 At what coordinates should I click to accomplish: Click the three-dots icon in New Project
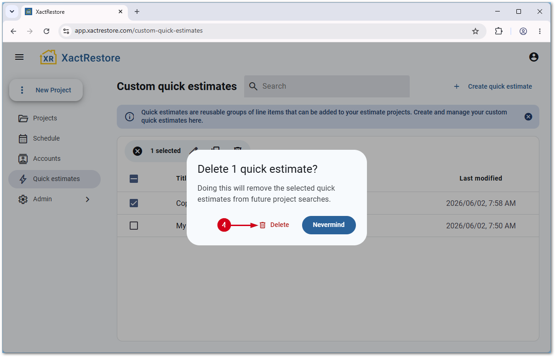(x=22, y=90)
